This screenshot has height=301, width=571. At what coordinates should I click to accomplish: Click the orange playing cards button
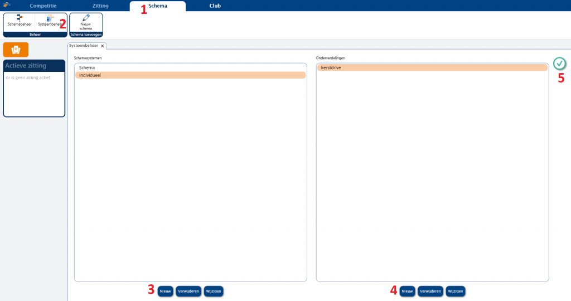pos(16,50)
